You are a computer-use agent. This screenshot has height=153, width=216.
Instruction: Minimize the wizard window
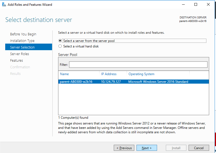click(x=183, y=5)
